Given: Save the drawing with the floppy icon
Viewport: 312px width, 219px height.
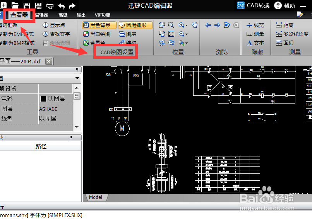Looking at the screenshot, I should pos(26,6).
